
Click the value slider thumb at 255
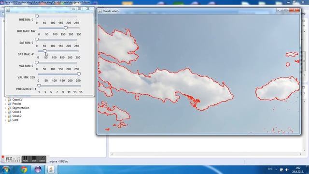coord(79,74)
